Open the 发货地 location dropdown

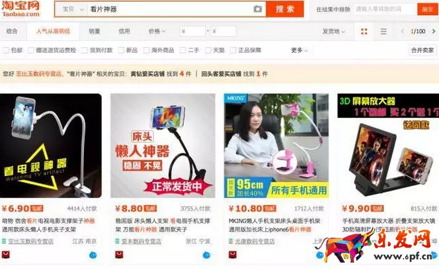click(333, 31)
